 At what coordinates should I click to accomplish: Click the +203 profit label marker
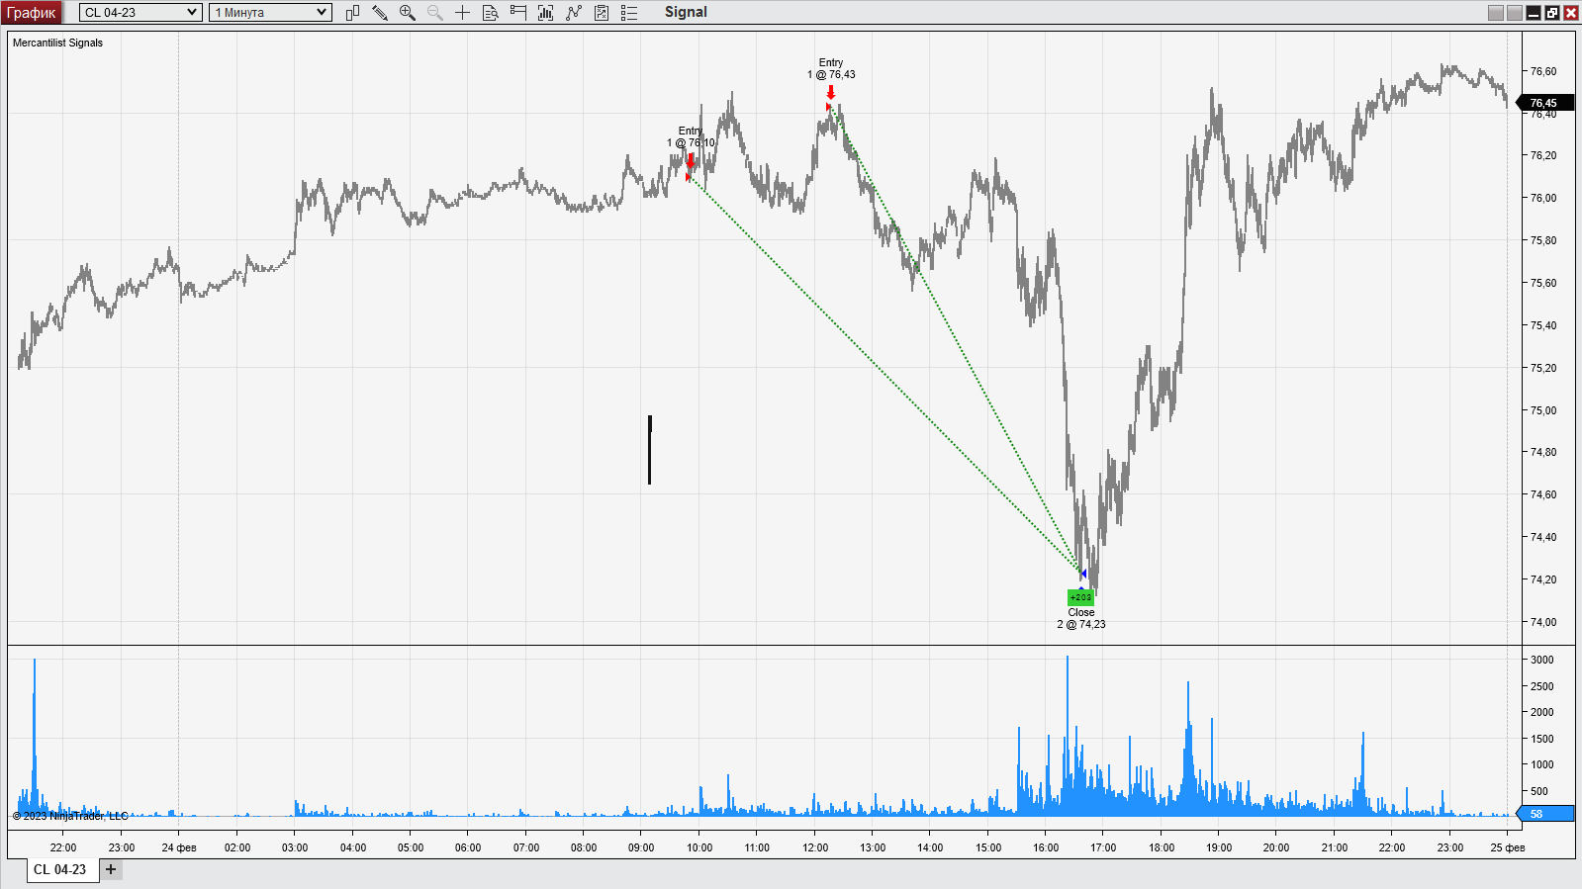[x=1080, y=597]
